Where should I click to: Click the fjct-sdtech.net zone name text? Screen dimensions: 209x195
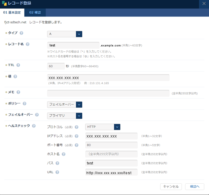pos(15,22)
